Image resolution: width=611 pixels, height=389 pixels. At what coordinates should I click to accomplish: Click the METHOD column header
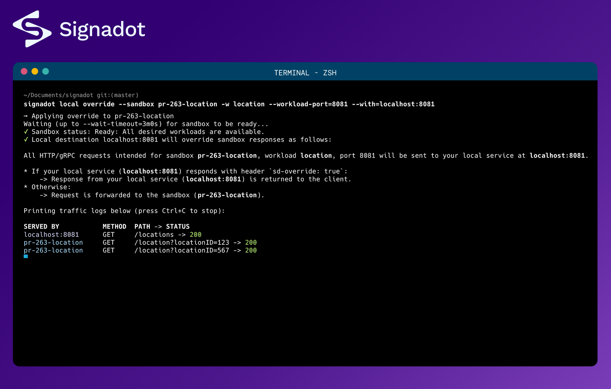(x=114, y=226)
